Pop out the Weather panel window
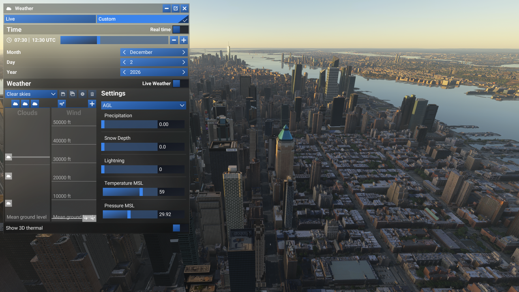Viewport: 519px width, 292px height. point(176,9)
